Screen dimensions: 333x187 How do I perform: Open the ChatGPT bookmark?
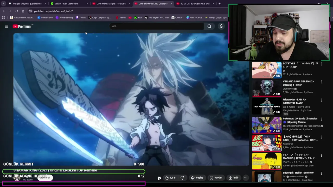[177, 18]
